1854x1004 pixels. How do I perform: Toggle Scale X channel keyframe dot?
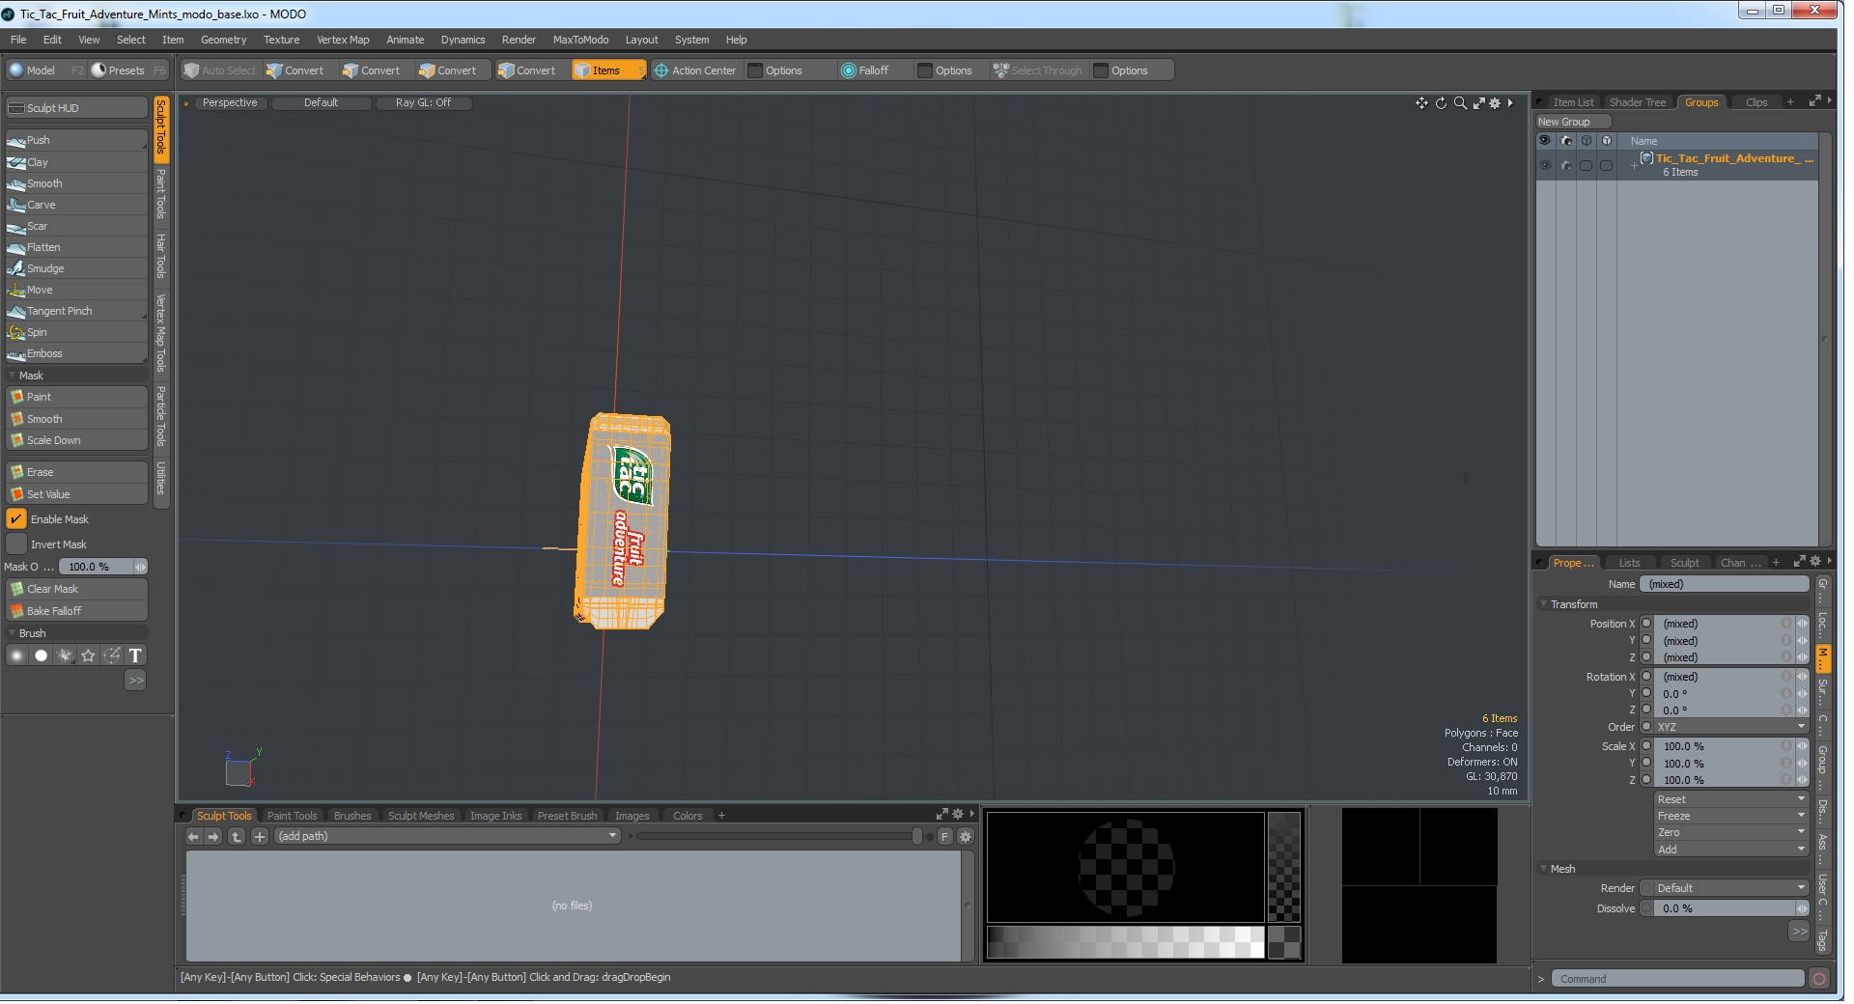point(1646,746)
